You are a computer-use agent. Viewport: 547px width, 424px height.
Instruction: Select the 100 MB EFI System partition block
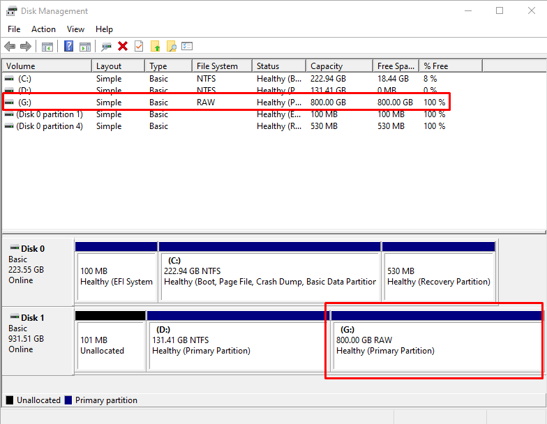tap(116, 271)
